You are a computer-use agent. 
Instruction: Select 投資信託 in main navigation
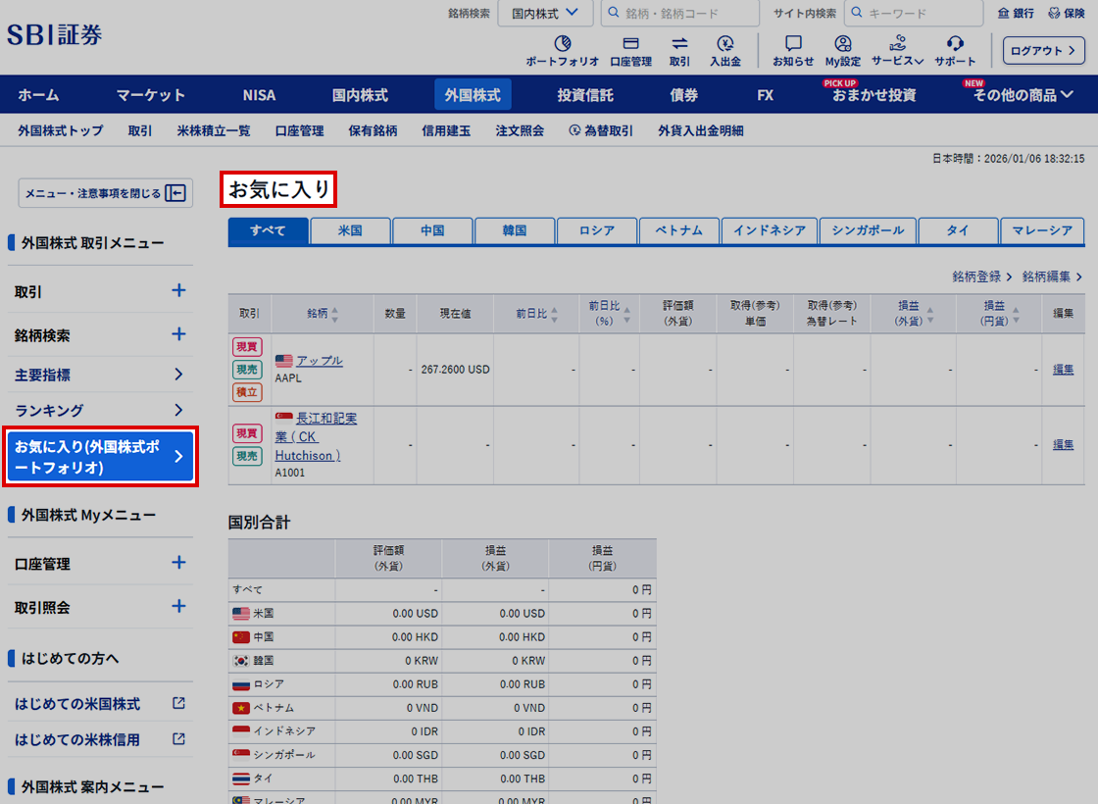[x=585, y=95]
